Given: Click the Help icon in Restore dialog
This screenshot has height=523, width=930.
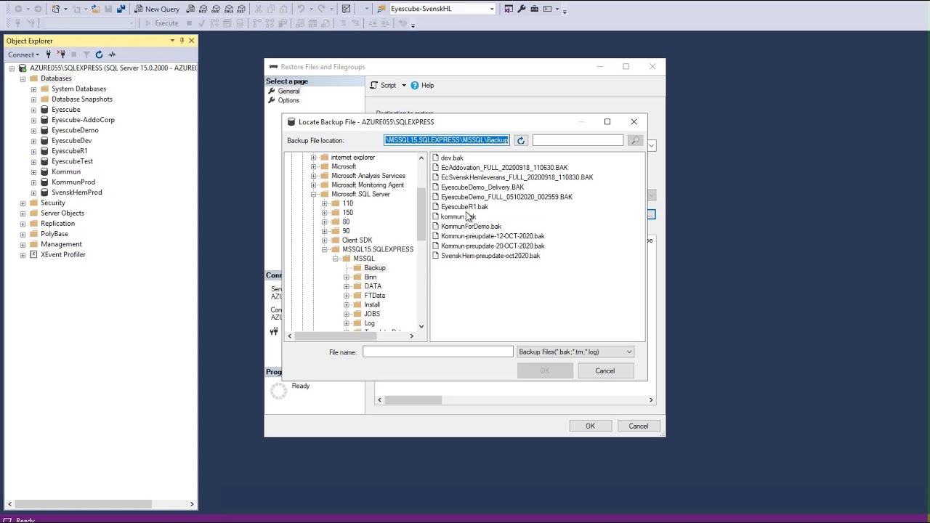Looking at the screenshot, I should 414,86.
